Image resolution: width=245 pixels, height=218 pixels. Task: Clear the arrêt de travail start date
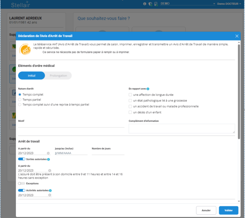click(48, 153)
